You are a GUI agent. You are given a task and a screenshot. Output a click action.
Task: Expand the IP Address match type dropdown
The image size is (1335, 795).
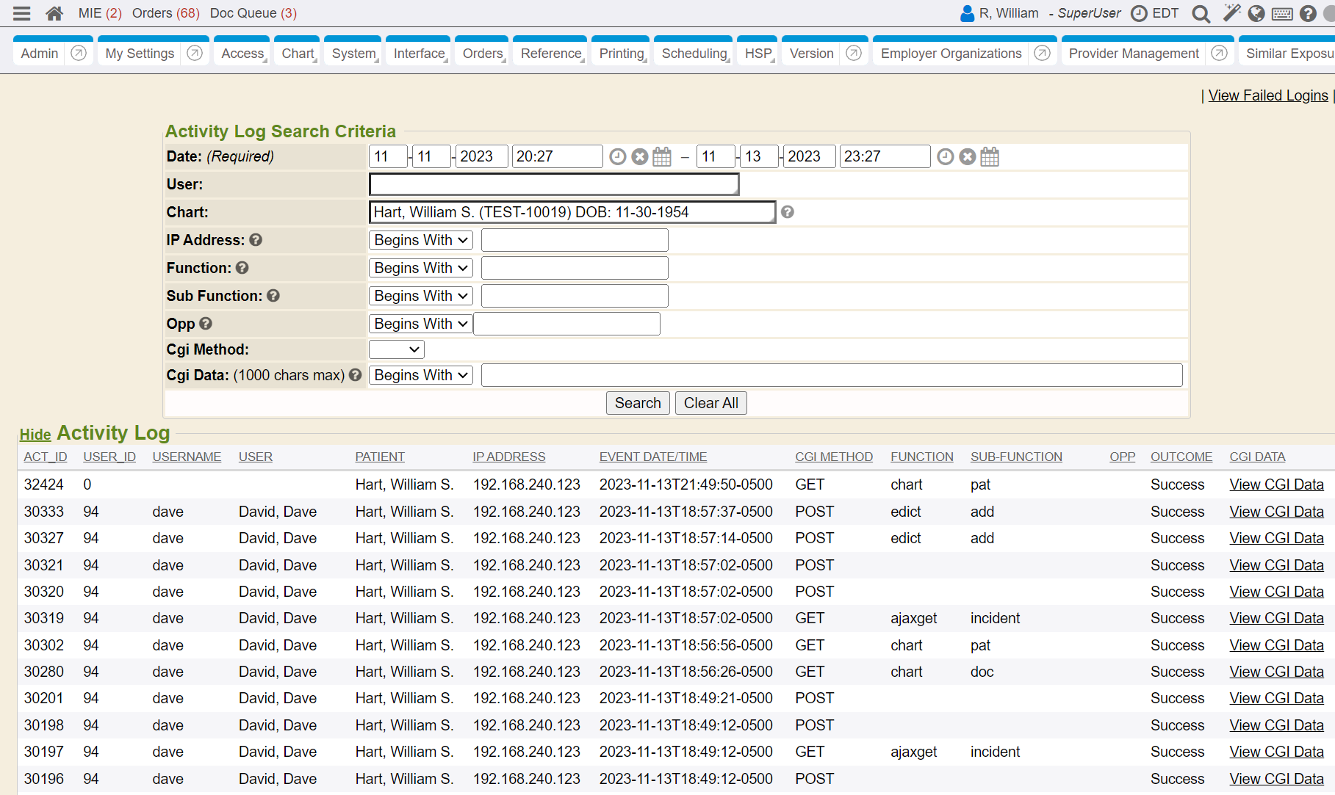click(420, 240)
